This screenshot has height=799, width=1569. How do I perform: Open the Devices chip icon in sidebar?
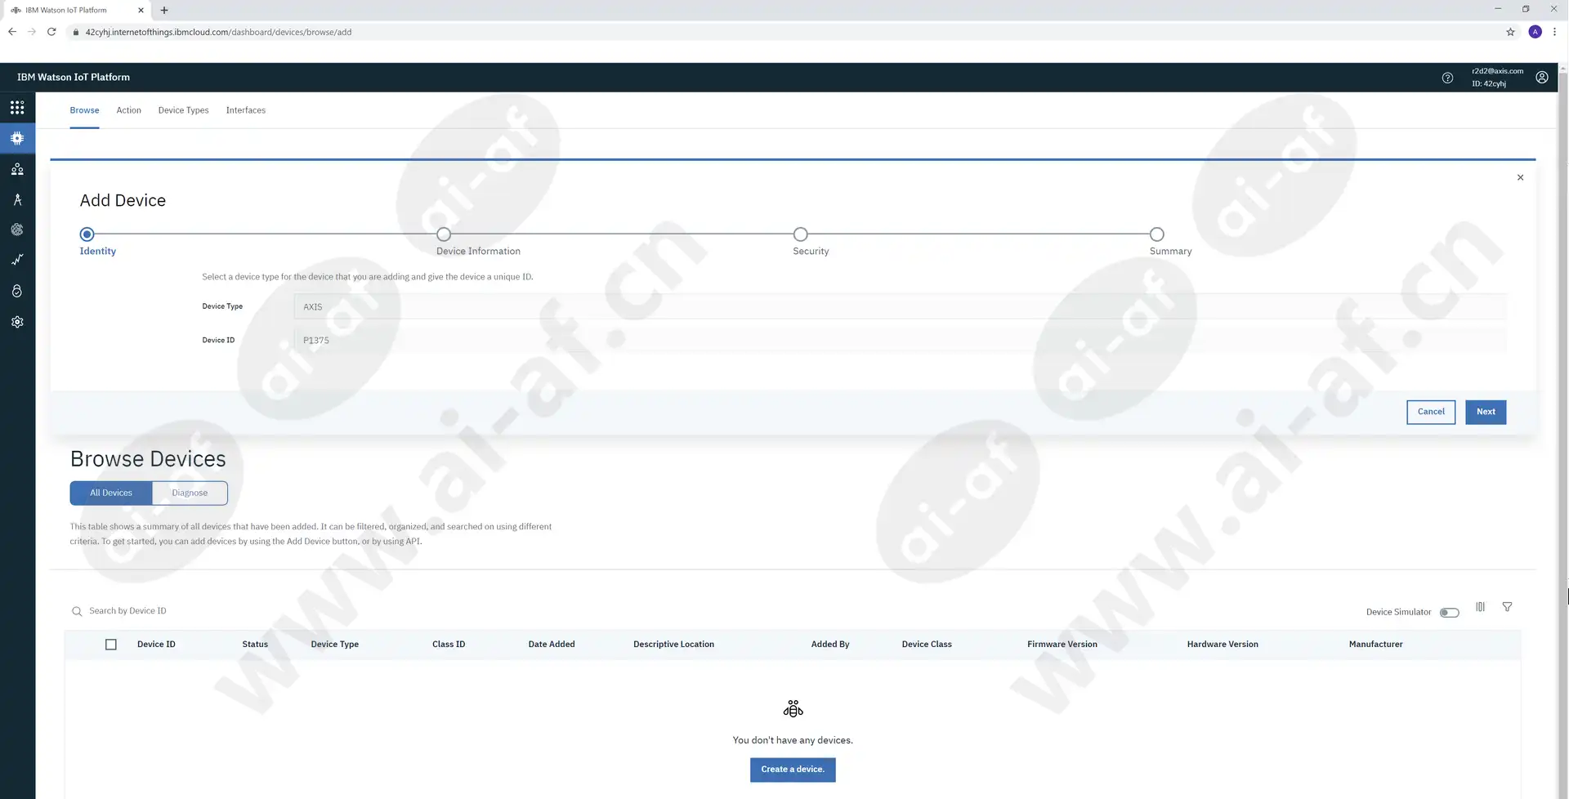point(17,138)
